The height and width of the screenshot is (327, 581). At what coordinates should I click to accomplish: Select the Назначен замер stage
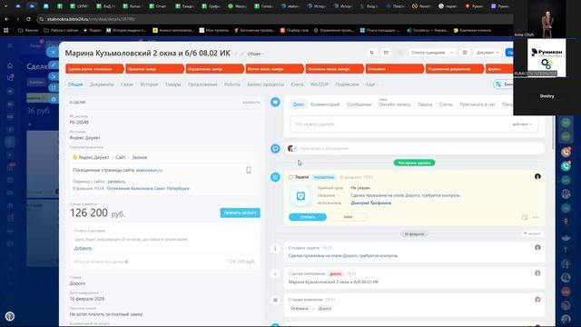pos(154,69)
